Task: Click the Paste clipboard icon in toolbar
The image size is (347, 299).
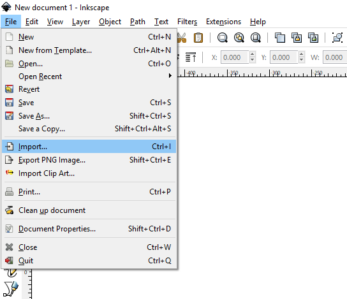Action: point(198,38)
